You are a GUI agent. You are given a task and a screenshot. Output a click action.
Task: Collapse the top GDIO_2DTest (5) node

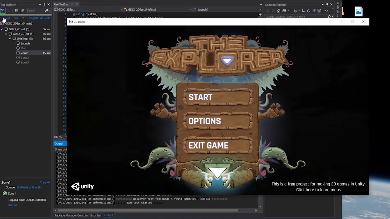[x=2, y=29]
